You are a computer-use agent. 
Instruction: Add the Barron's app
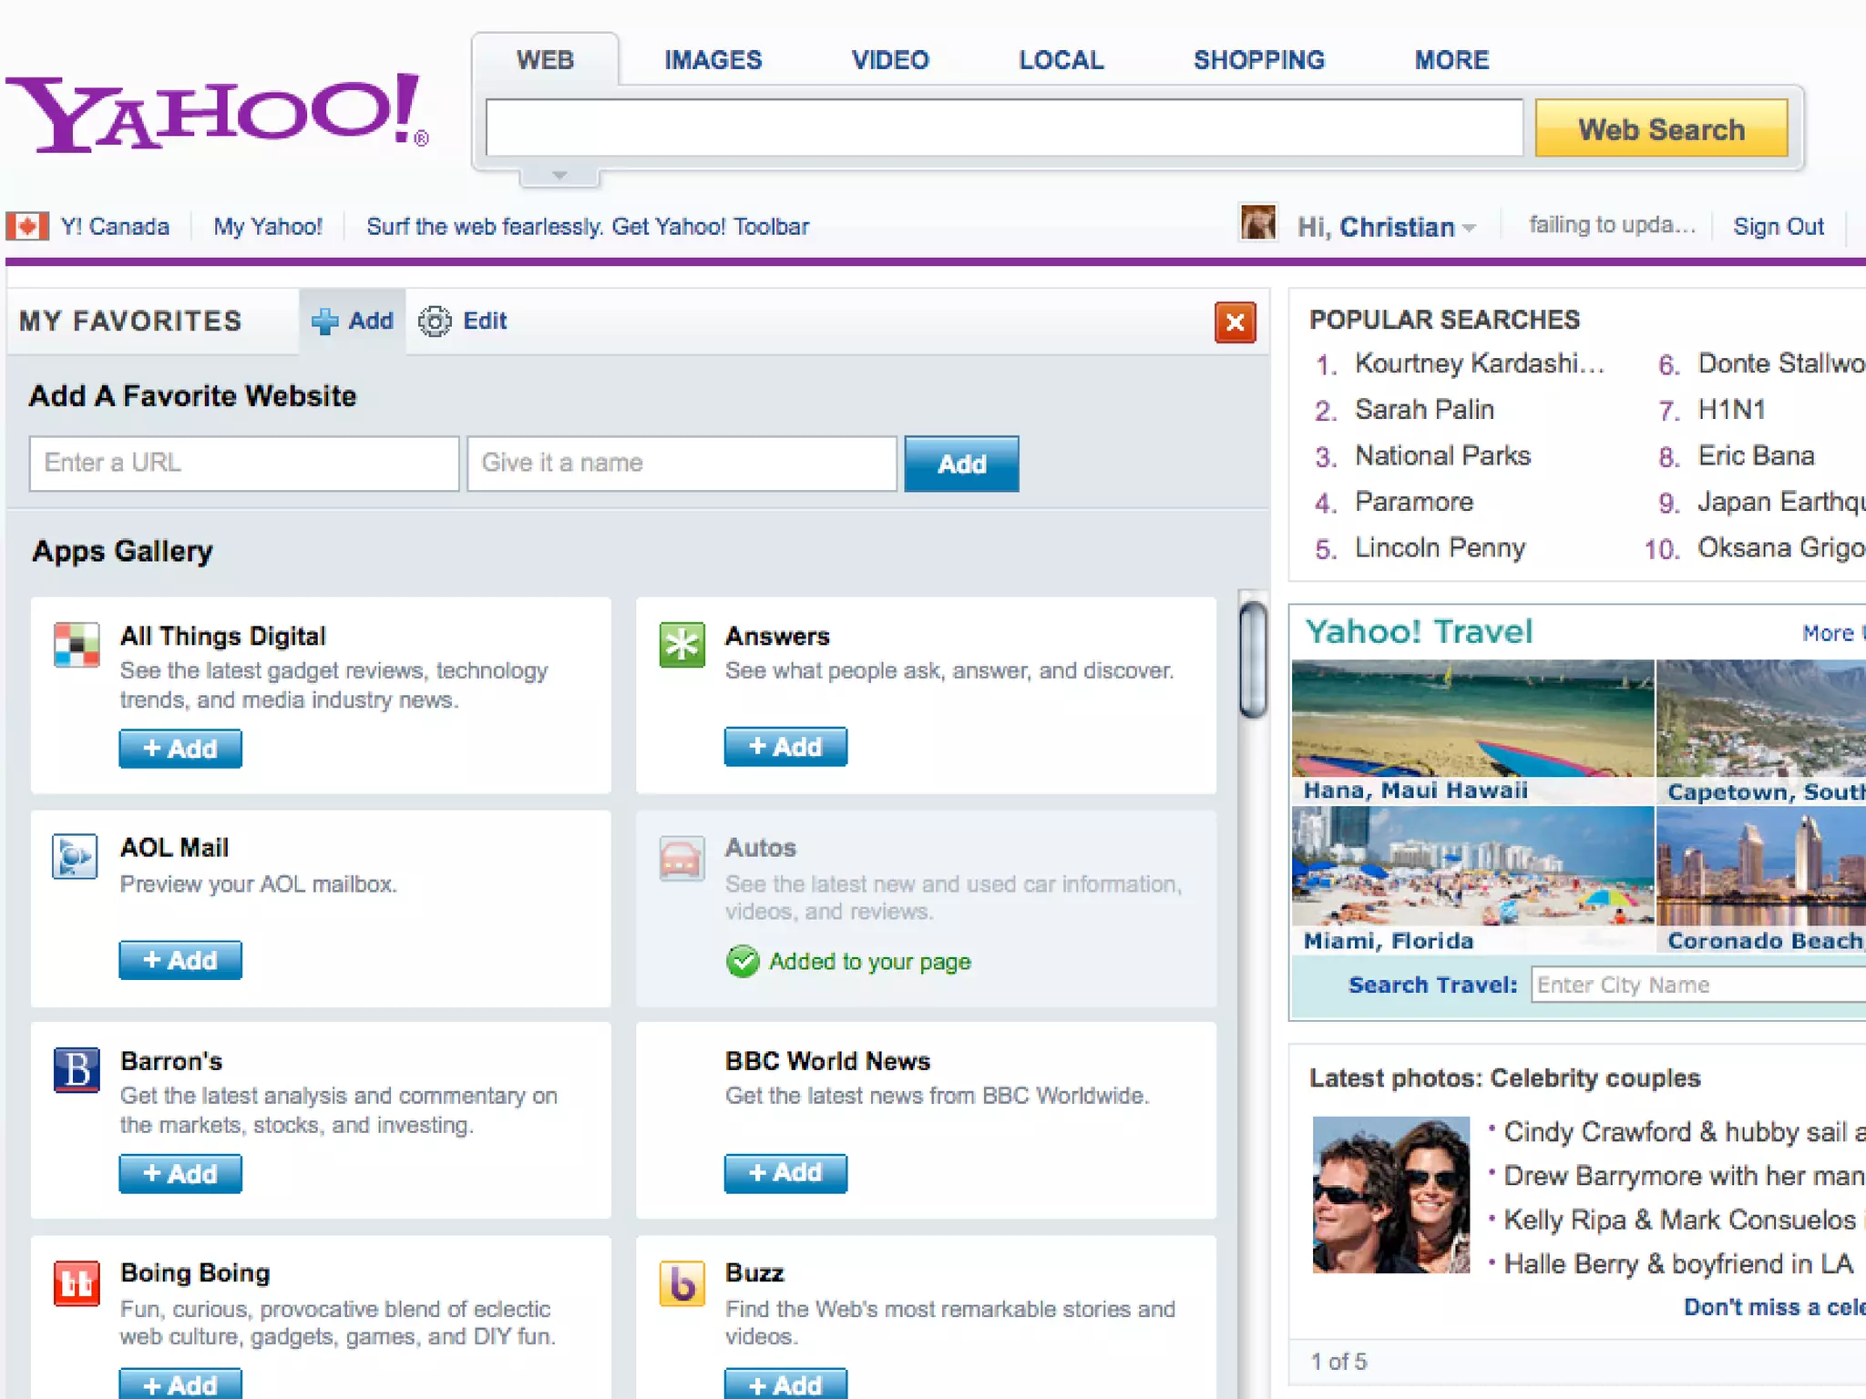(x=180, y=1173)
